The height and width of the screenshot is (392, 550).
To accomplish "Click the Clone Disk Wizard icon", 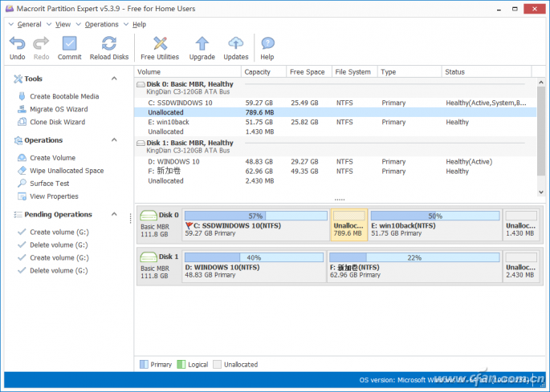I will (22, 122).
